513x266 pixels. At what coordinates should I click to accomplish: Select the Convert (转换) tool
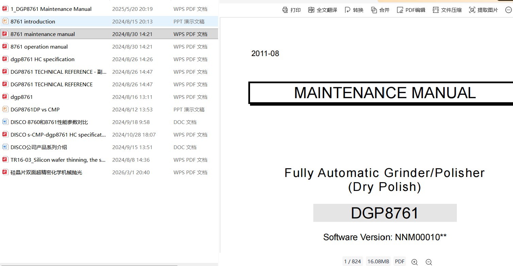(354, 10)
